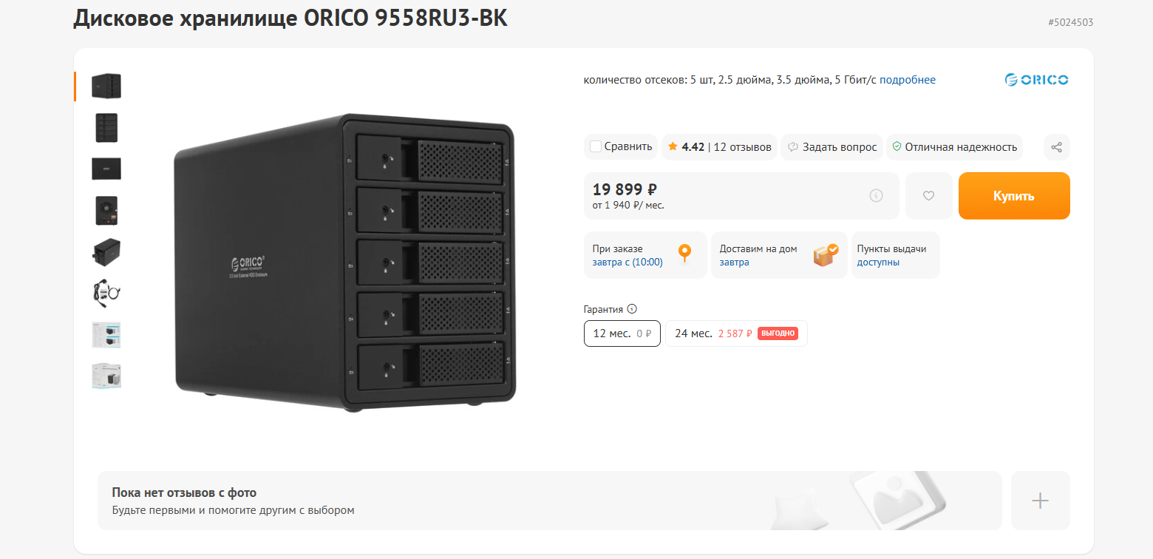Viewport: 1153px width, 559px height.
Task: Open the ORICO brand logo
Action: tap(1036, 80)
